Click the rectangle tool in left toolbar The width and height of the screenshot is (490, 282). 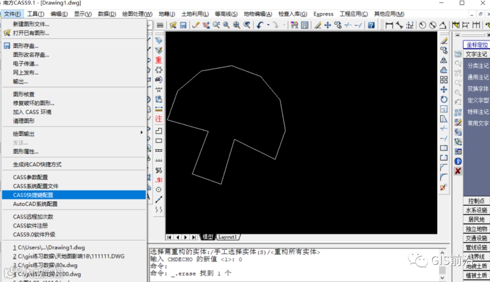[x=159, y=141]
